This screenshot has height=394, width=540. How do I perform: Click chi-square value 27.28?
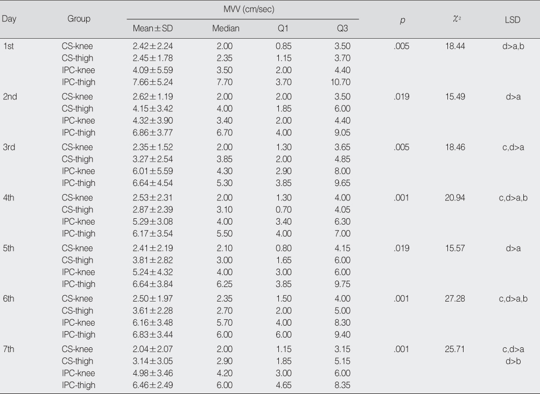455,298
